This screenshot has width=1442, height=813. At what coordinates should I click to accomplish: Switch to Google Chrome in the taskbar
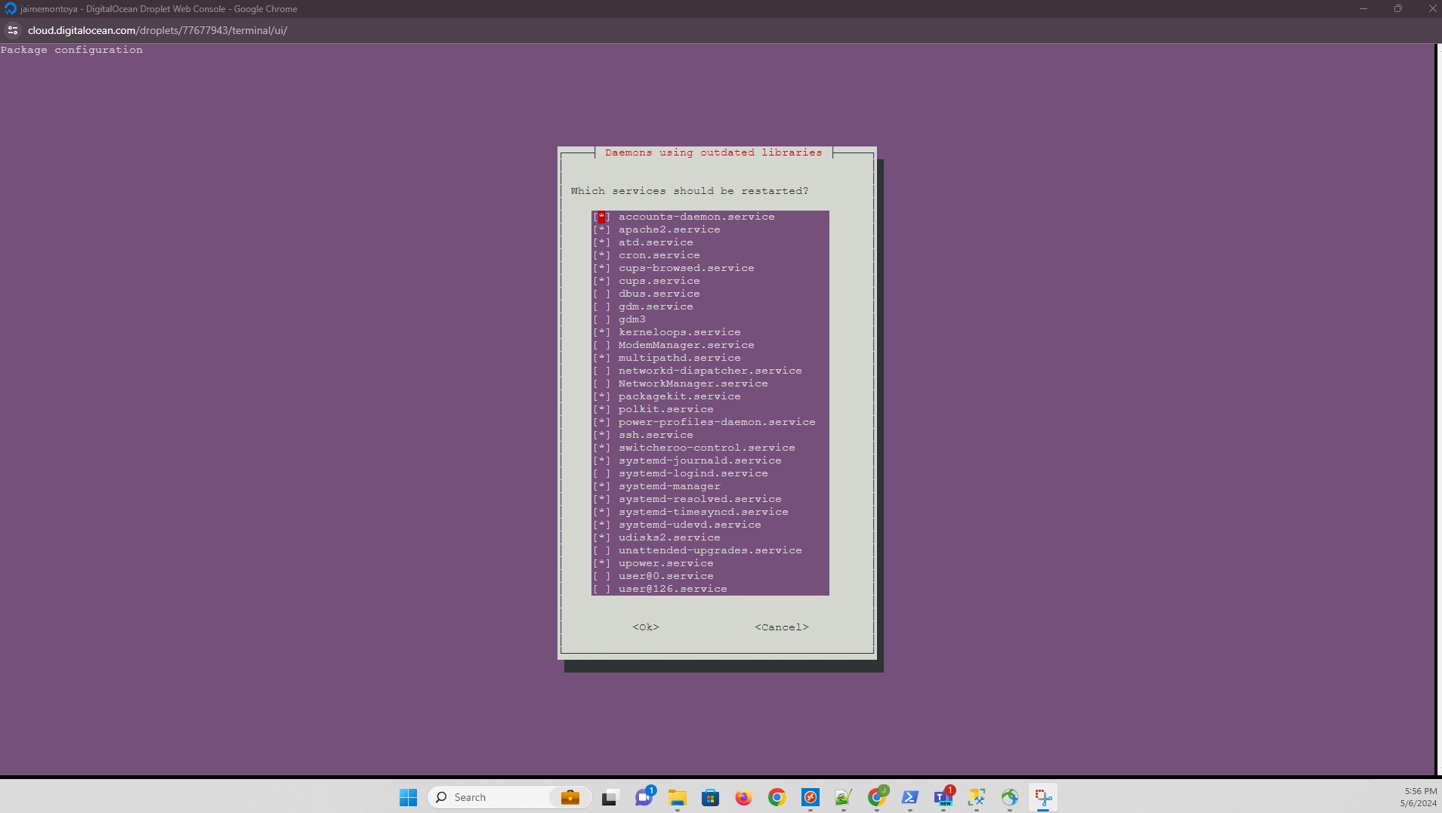777,797
